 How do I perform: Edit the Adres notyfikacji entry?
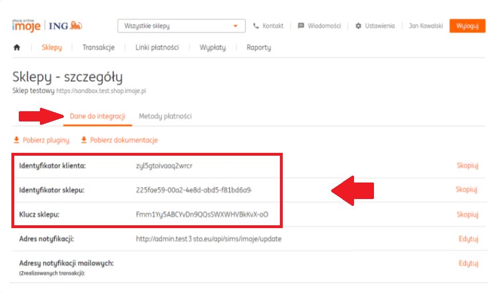[x=468, y=239]
